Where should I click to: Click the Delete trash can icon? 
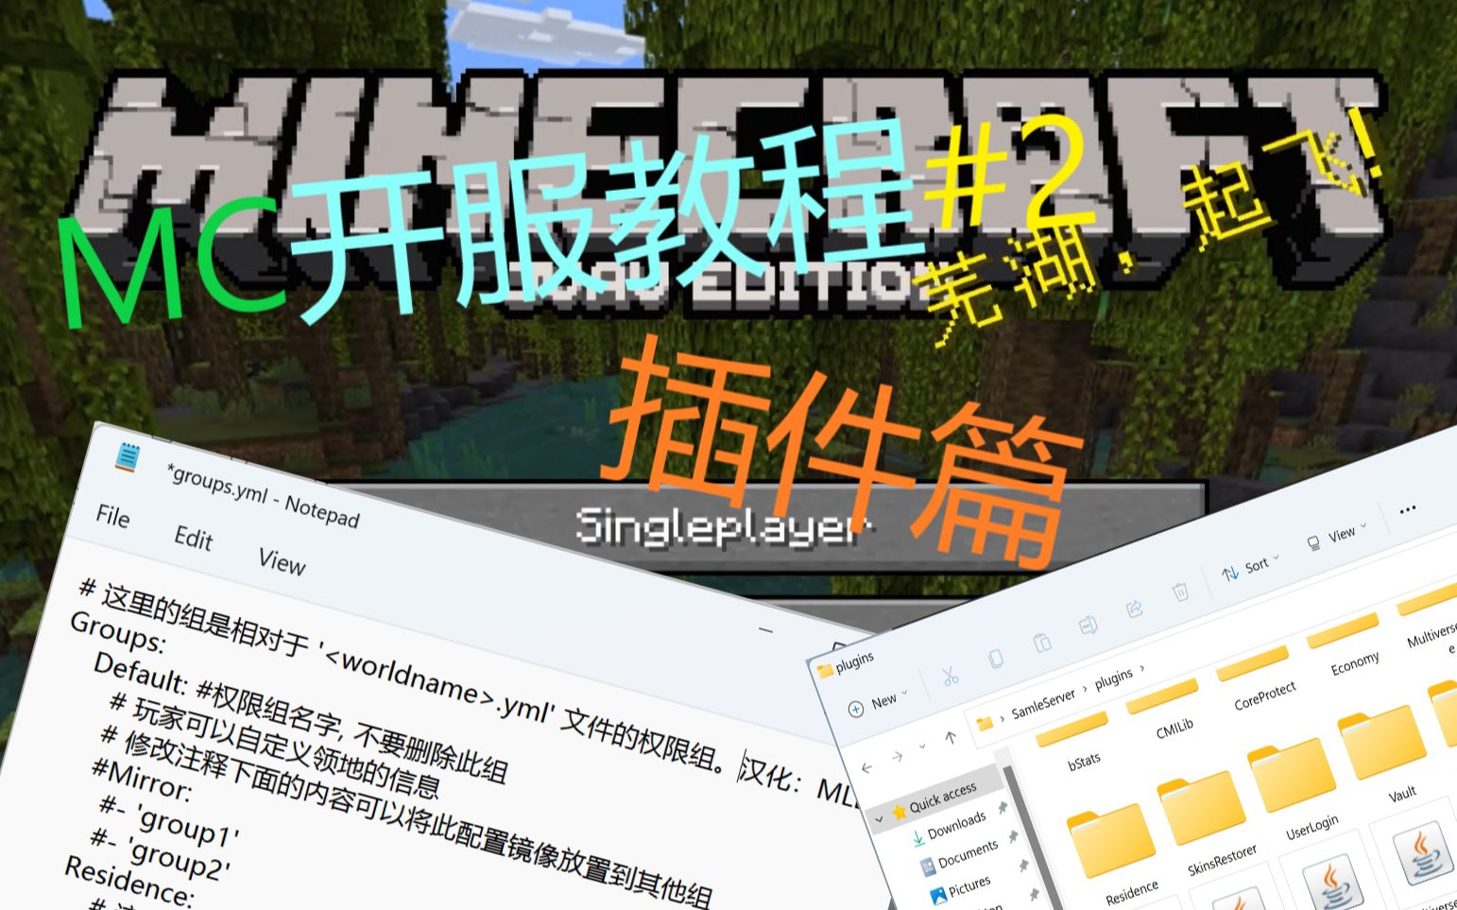(x=1179, y=593)
